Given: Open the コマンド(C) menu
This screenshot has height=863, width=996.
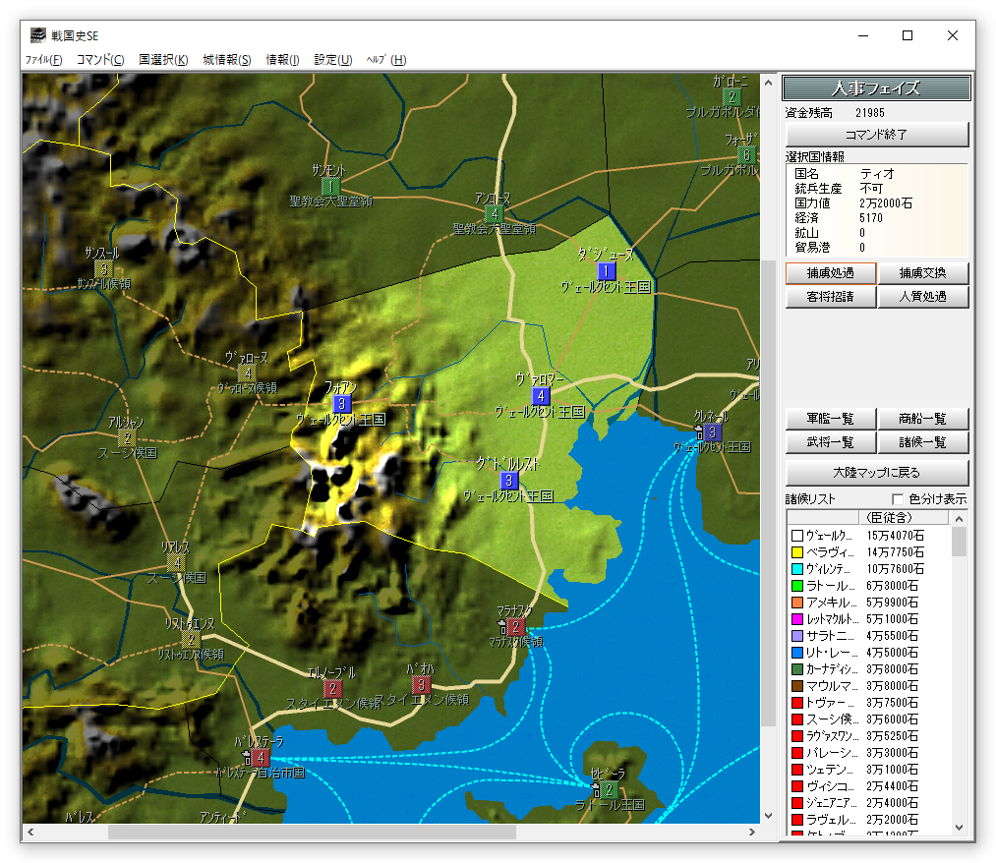Looking at the screenshot, I should [100, 60].
